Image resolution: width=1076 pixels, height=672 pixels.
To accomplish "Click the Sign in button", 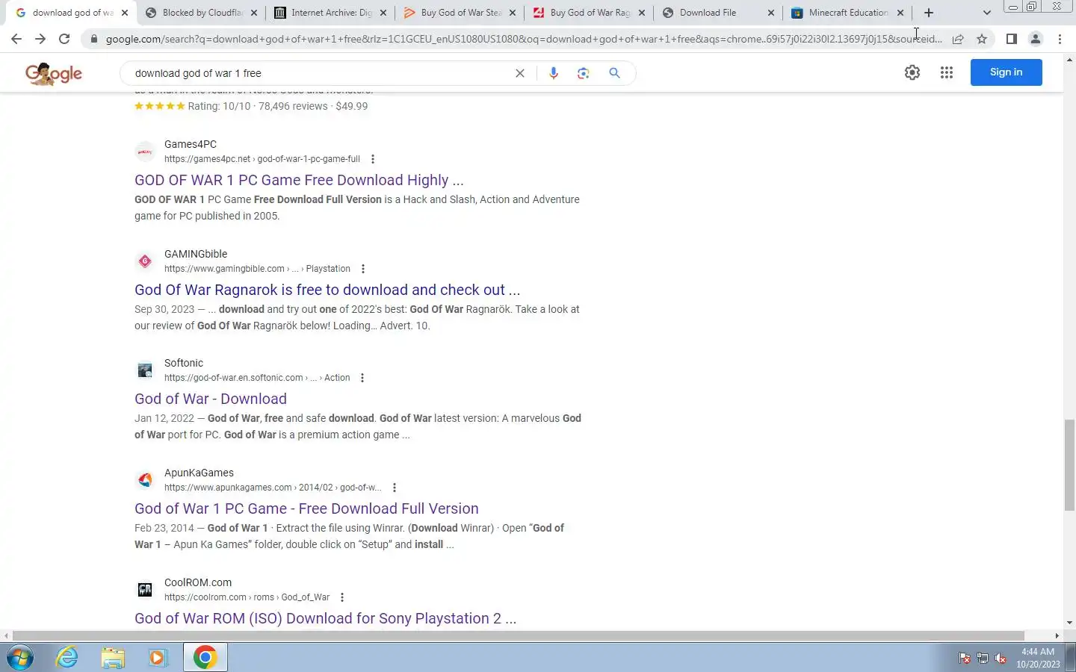I will 1006,72.
